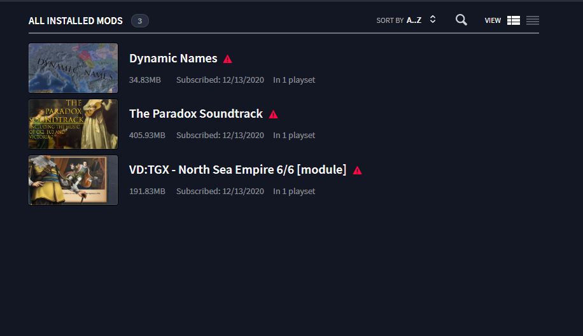The width and height of the screenshot is (583, 336).
Task: Click the installed mods count badge 3
Action: pyautogui.click(x=140, y=21)
